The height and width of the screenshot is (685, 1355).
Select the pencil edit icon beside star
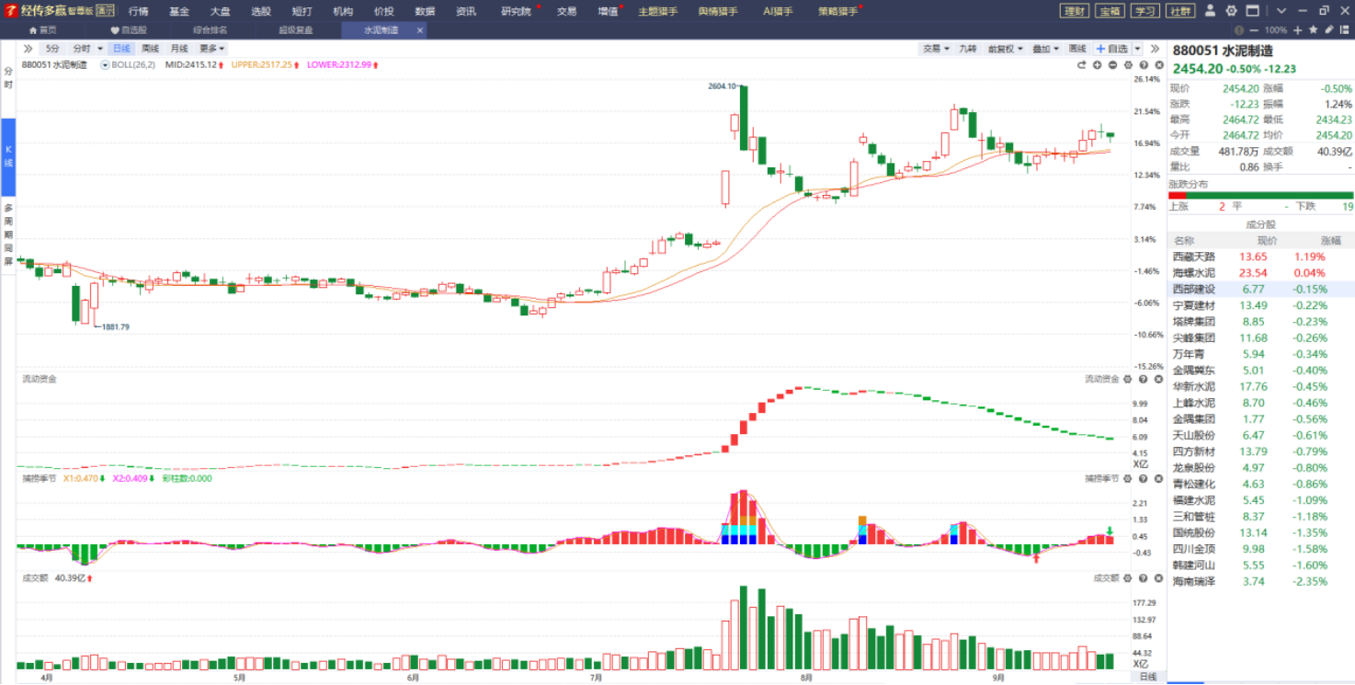click(1329, 30)
